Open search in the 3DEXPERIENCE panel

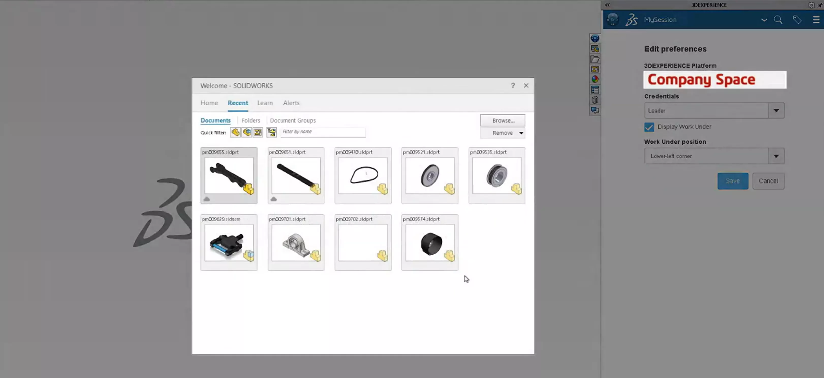point(778,20)
